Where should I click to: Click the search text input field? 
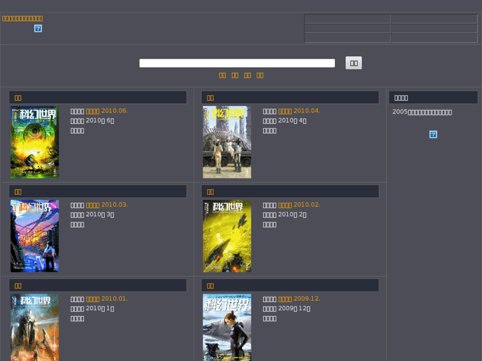237,63
